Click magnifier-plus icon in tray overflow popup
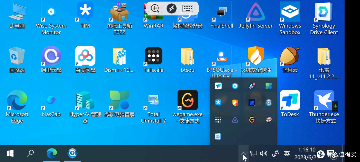This screenshot has width=360, height=162. (269, 103)
